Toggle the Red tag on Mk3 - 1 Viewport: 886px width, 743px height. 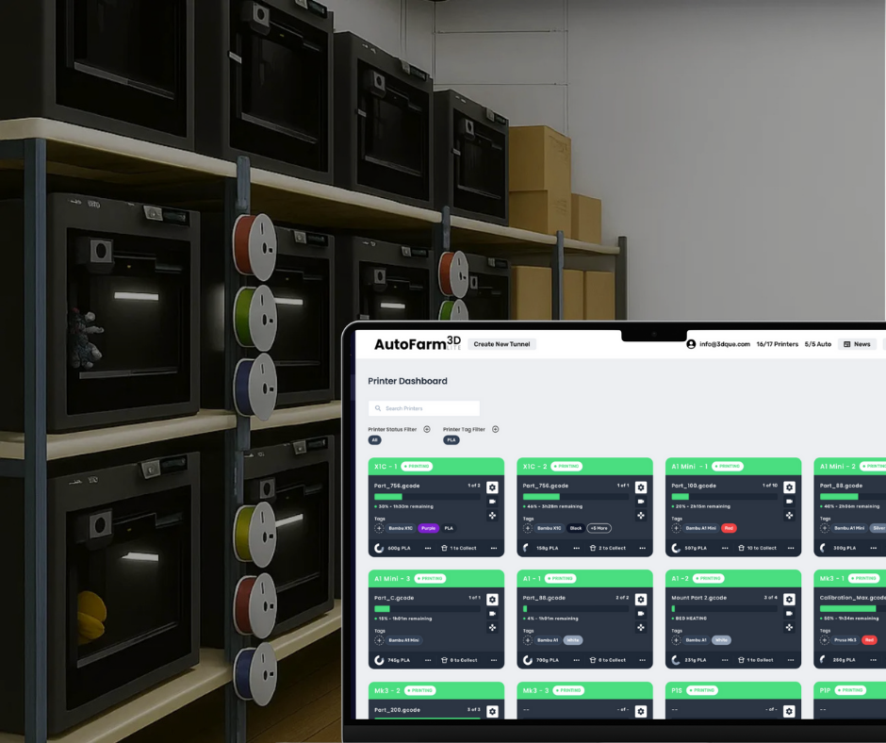870,640
